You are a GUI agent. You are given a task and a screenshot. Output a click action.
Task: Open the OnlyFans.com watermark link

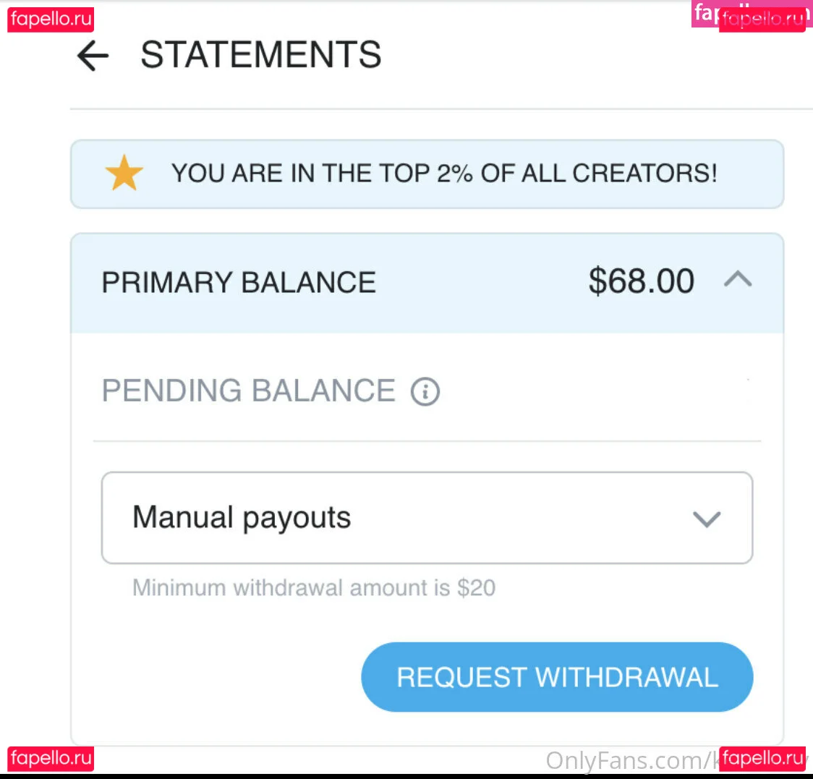pyautogui.click(x=631, y=761)
